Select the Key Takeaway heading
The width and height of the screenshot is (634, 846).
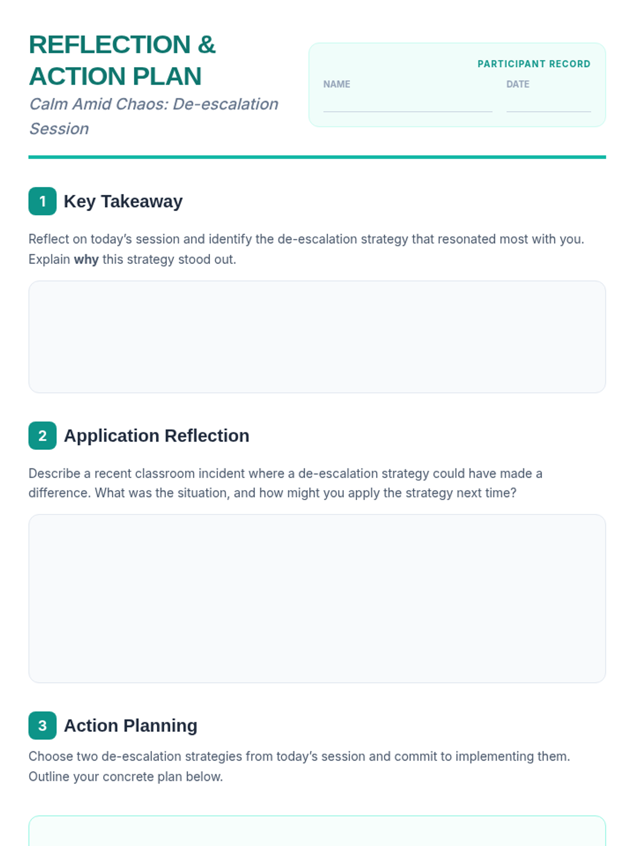pyautogui.click(x=123, y=201)
